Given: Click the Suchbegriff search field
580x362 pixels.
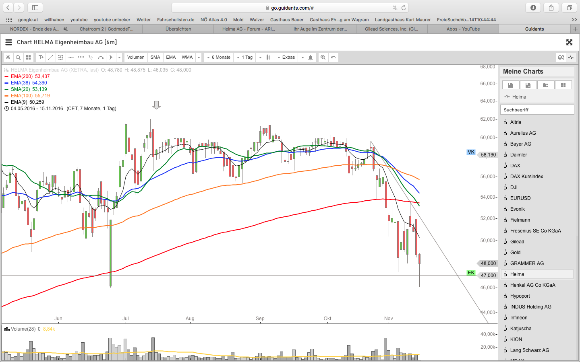Looking at the screenshot, I should click(537, 110).
